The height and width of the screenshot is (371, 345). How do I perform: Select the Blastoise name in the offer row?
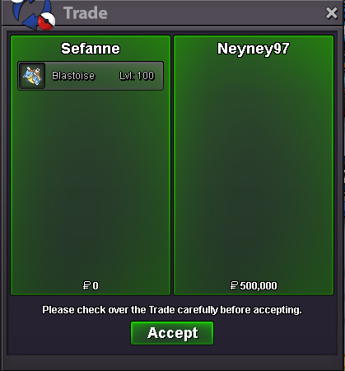tap(73, 76)
